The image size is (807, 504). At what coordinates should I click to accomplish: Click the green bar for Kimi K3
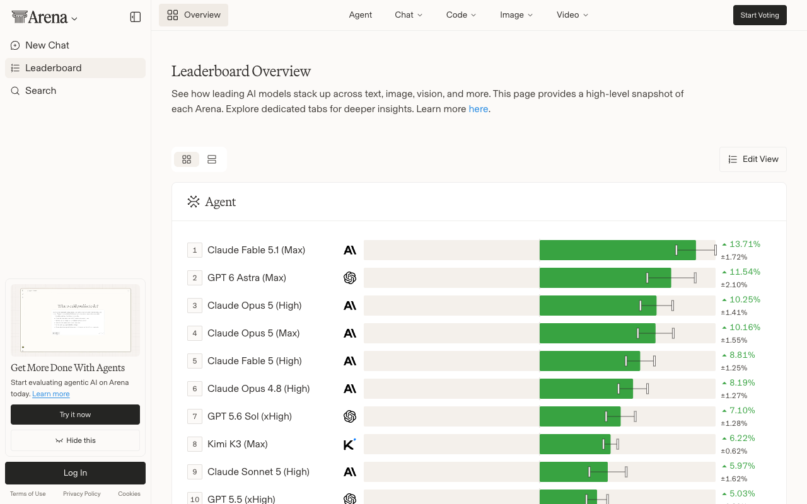575,444
